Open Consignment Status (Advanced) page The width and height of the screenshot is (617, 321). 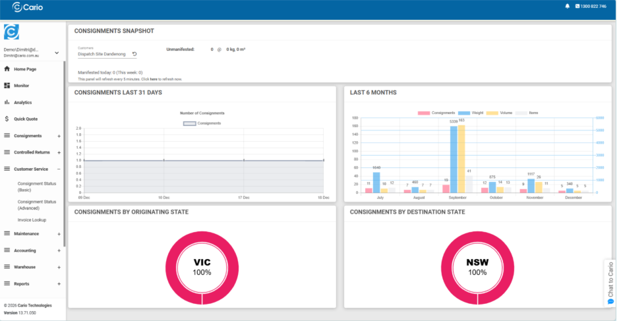coord(37,205)
